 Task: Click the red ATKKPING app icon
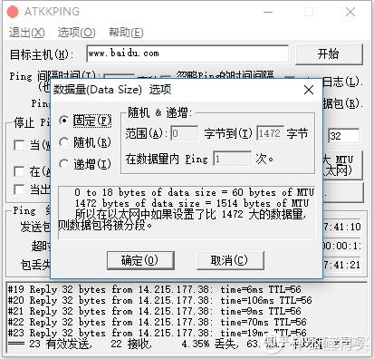[x=13, y=12]
